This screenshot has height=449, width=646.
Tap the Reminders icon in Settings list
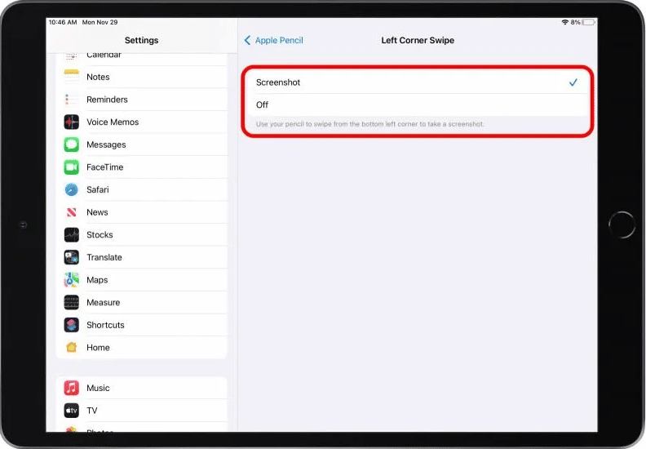tap(72, 100)
